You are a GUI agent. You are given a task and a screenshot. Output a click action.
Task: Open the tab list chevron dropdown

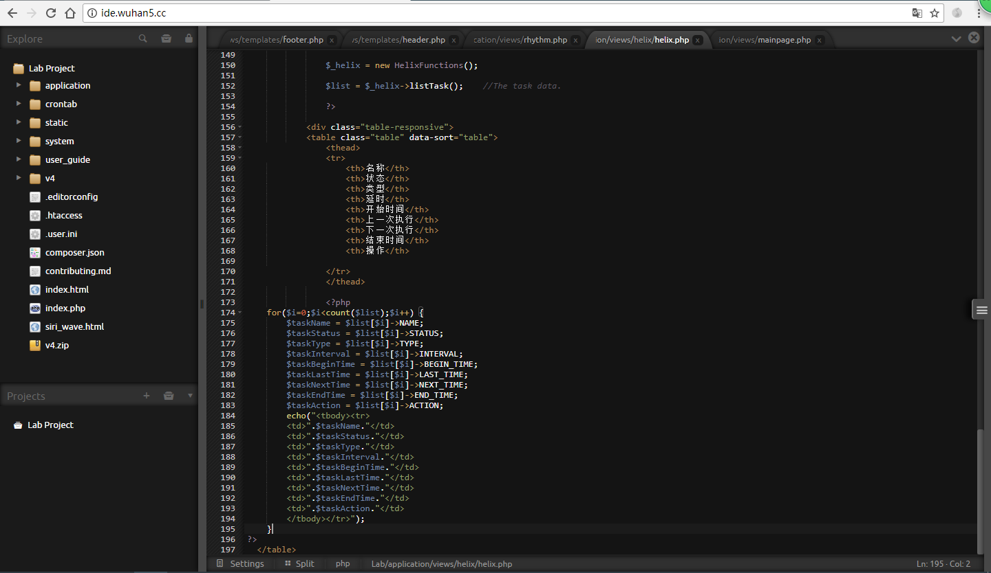click(x=956, y=38)
